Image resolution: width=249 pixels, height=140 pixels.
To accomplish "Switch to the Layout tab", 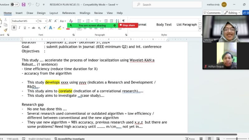I will pos(54,13).
